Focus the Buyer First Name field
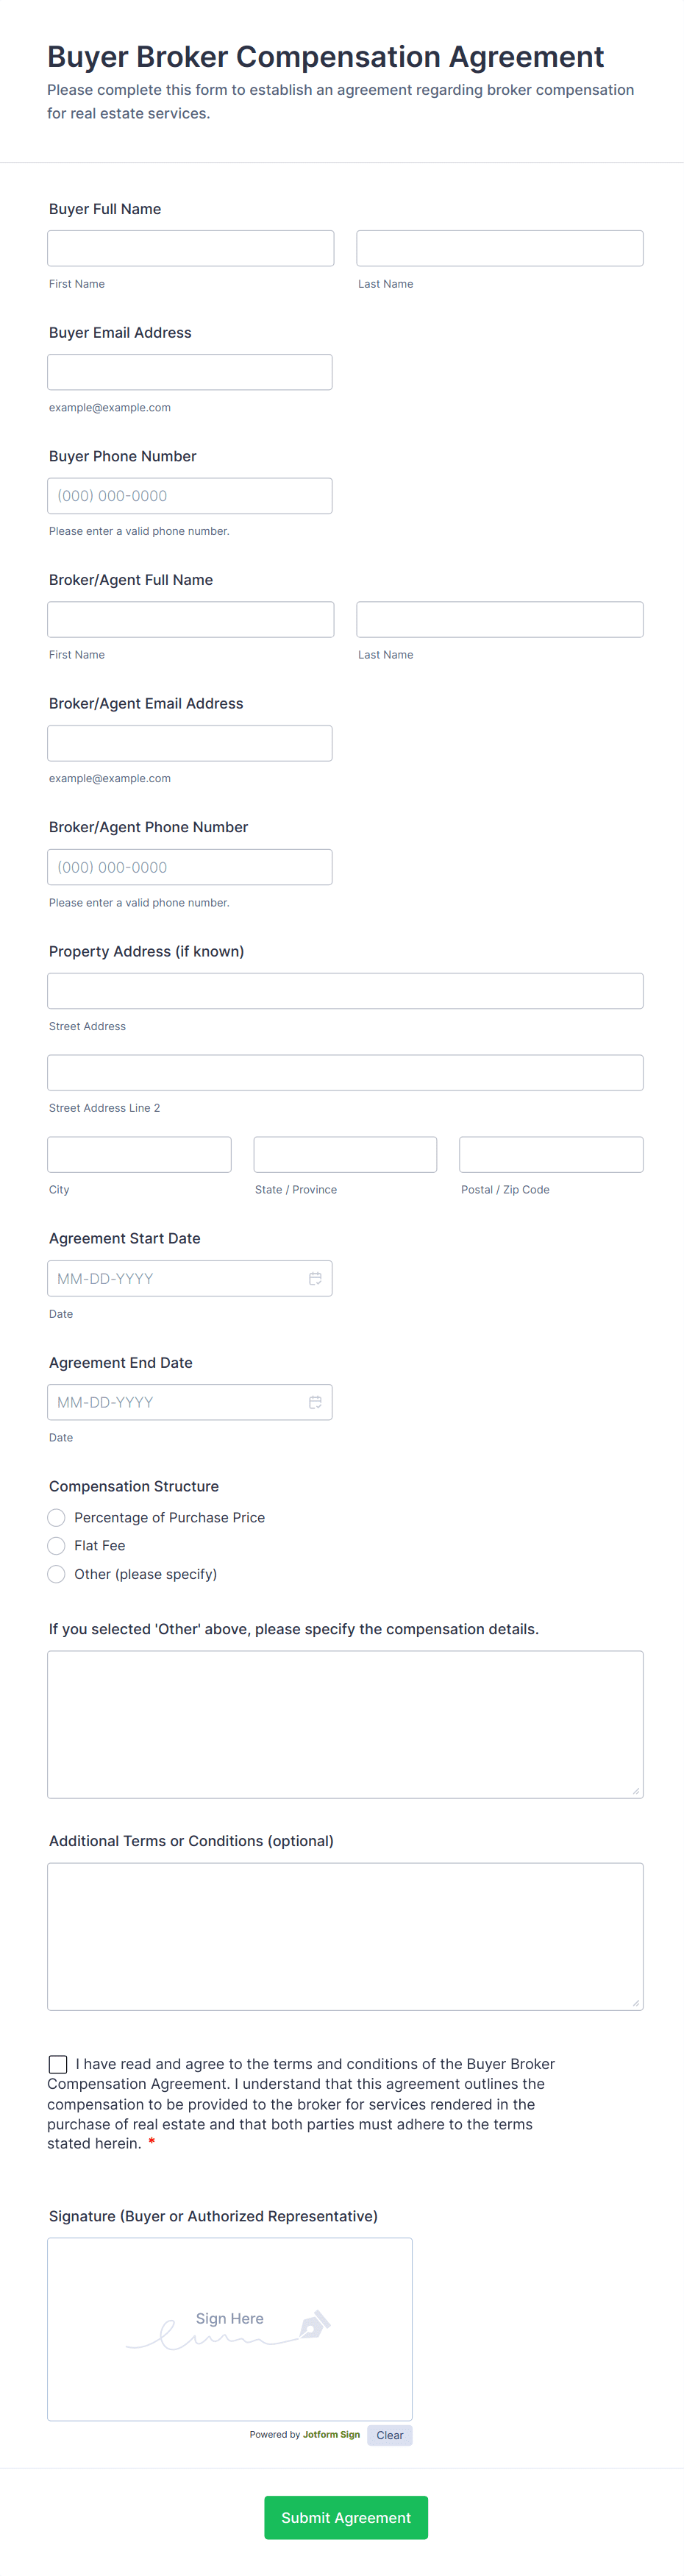684x2576 pixels. 190,249
